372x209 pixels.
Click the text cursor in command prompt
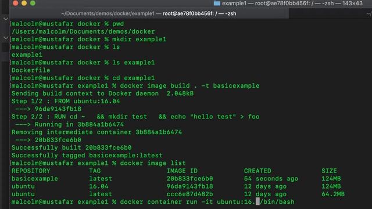tap(257, 202)
